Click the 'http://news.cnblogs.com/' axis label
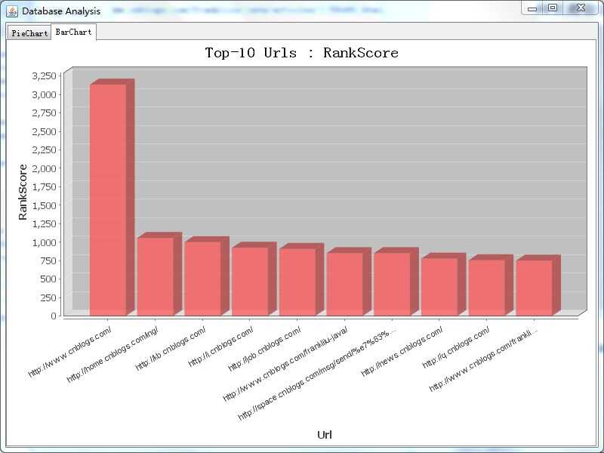Image resolution: width=604 pixels, height=453 pixels. (402, 351)
